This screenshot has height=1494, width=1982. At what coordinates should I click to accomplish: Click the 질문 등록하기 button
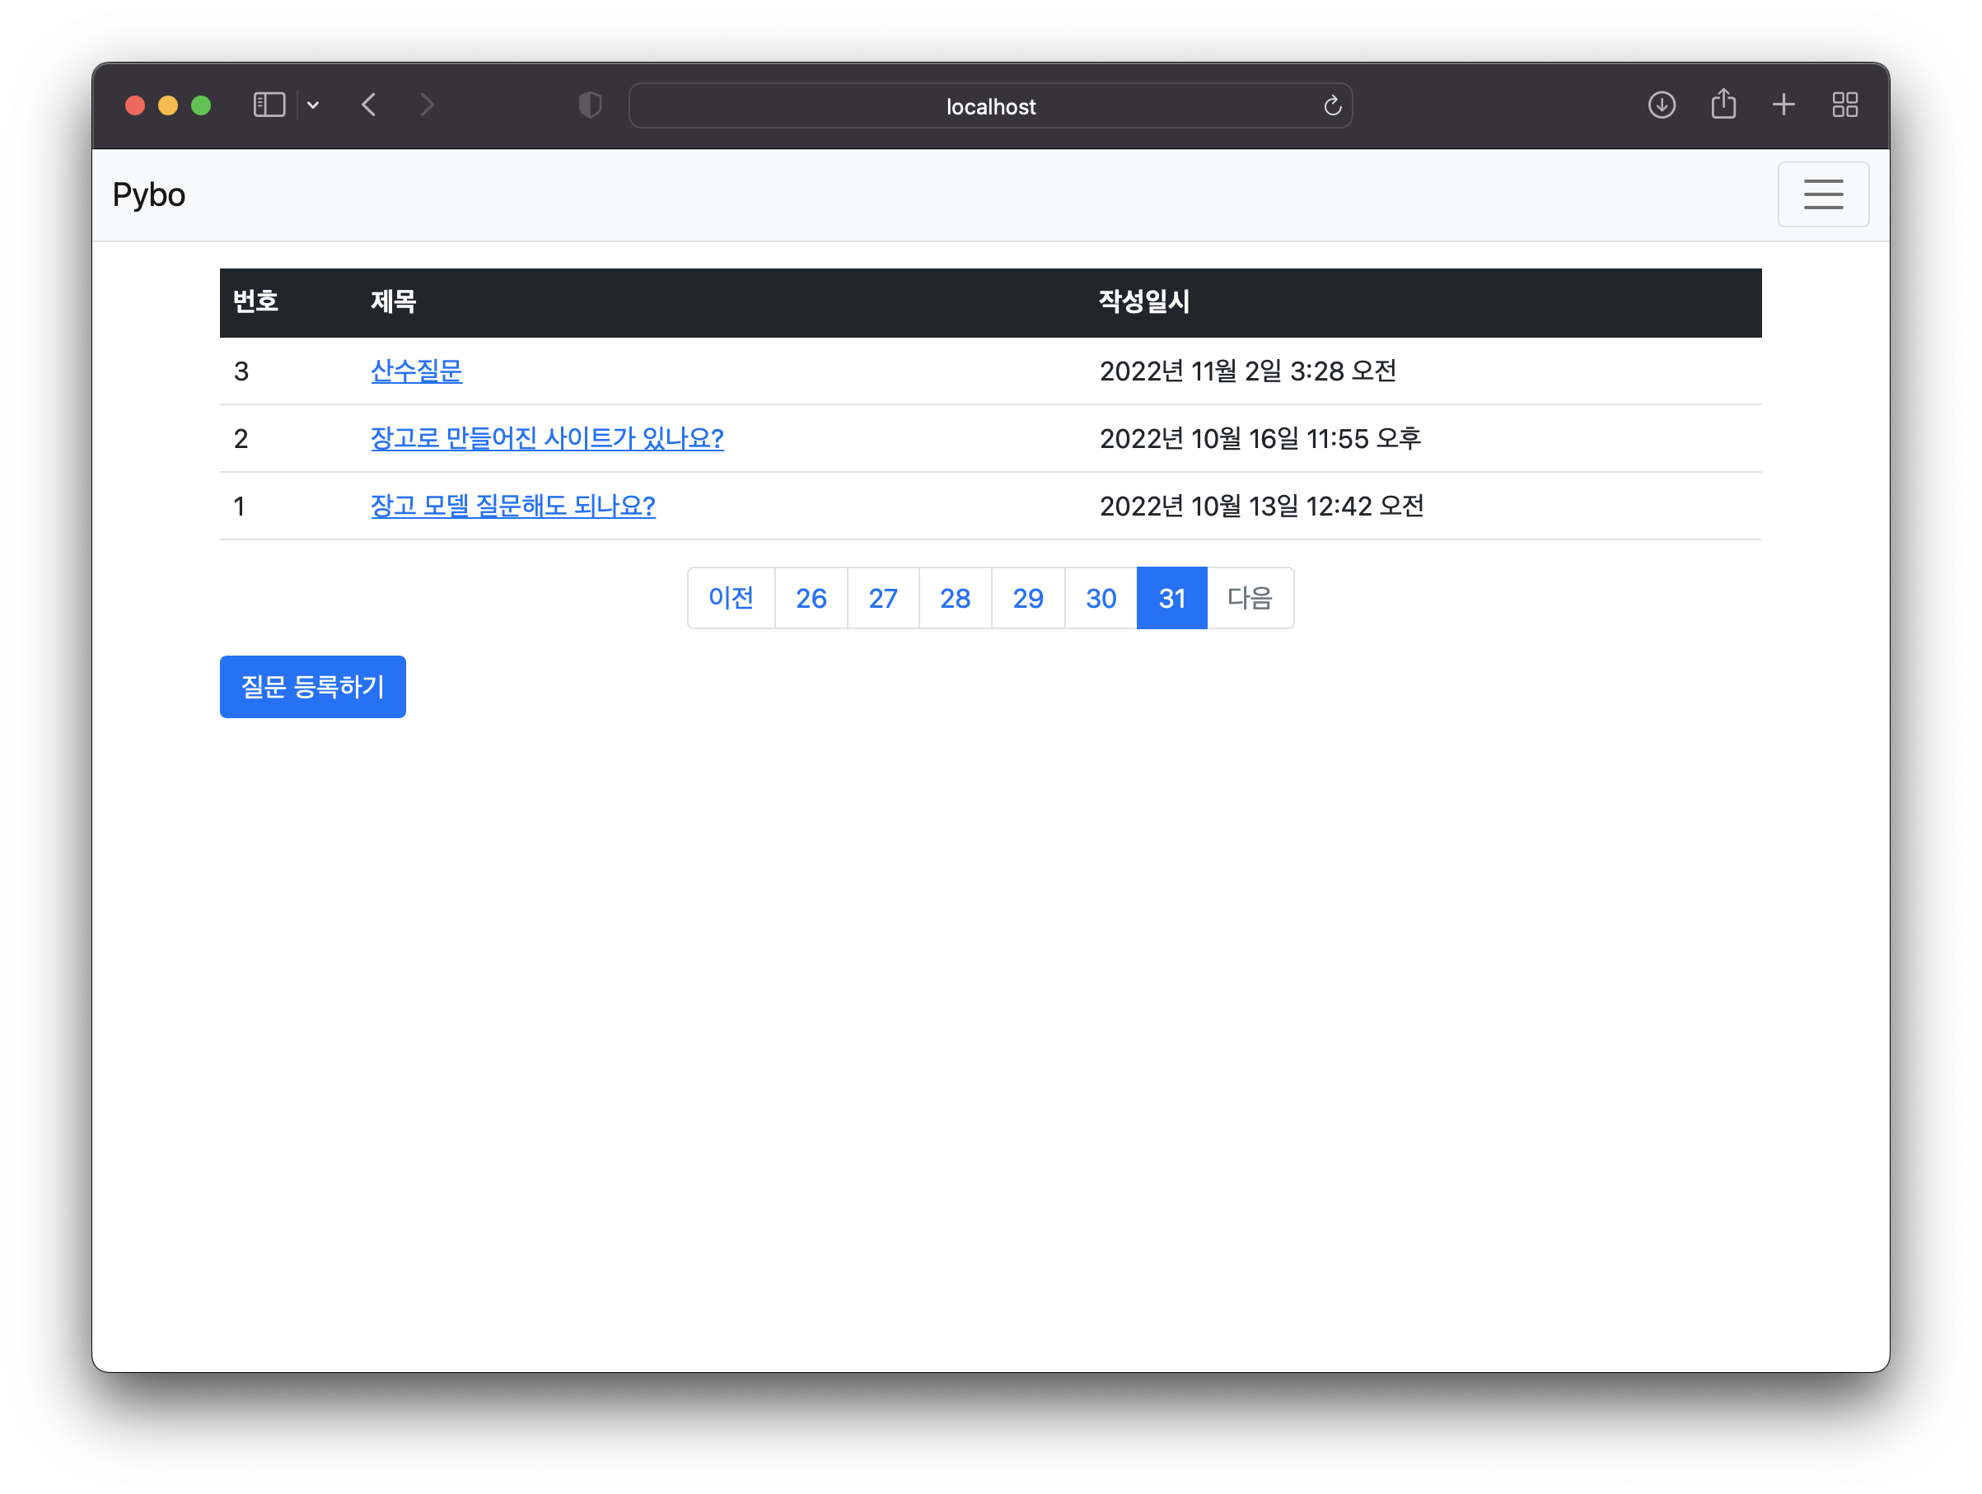pyautogui.click(x=313, y=687)
